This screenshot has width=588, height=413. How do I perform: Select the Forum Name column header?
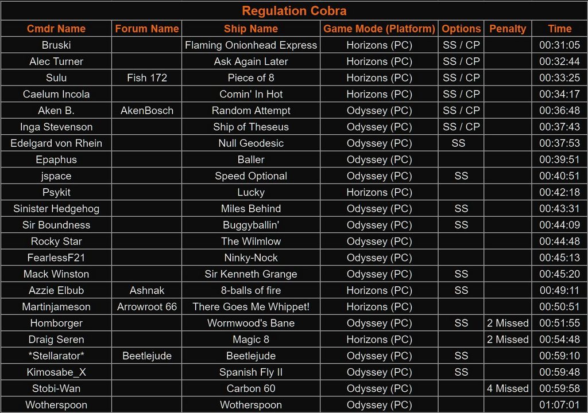point(147,29)
